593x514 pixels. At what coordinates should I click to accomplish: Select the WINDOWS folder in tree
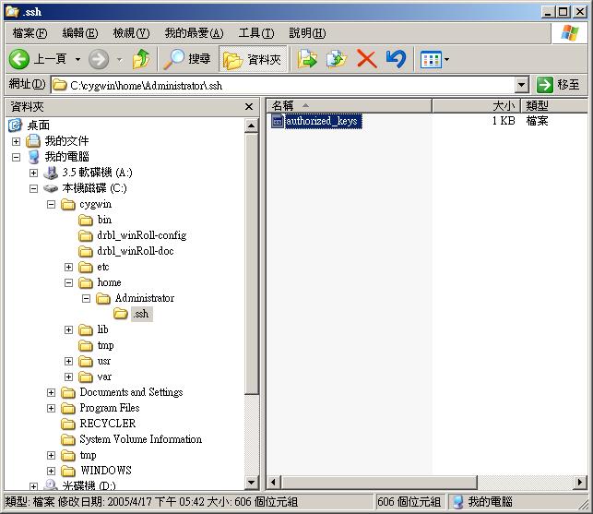(105, 471)
